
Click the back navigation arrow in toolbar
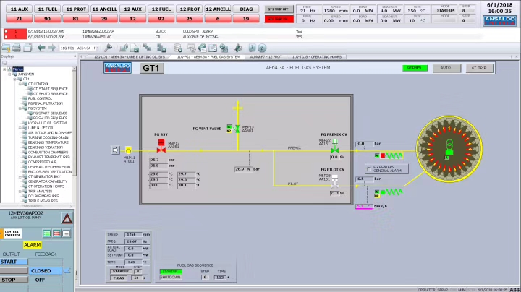pyautogui.click(x=41, y=48)
